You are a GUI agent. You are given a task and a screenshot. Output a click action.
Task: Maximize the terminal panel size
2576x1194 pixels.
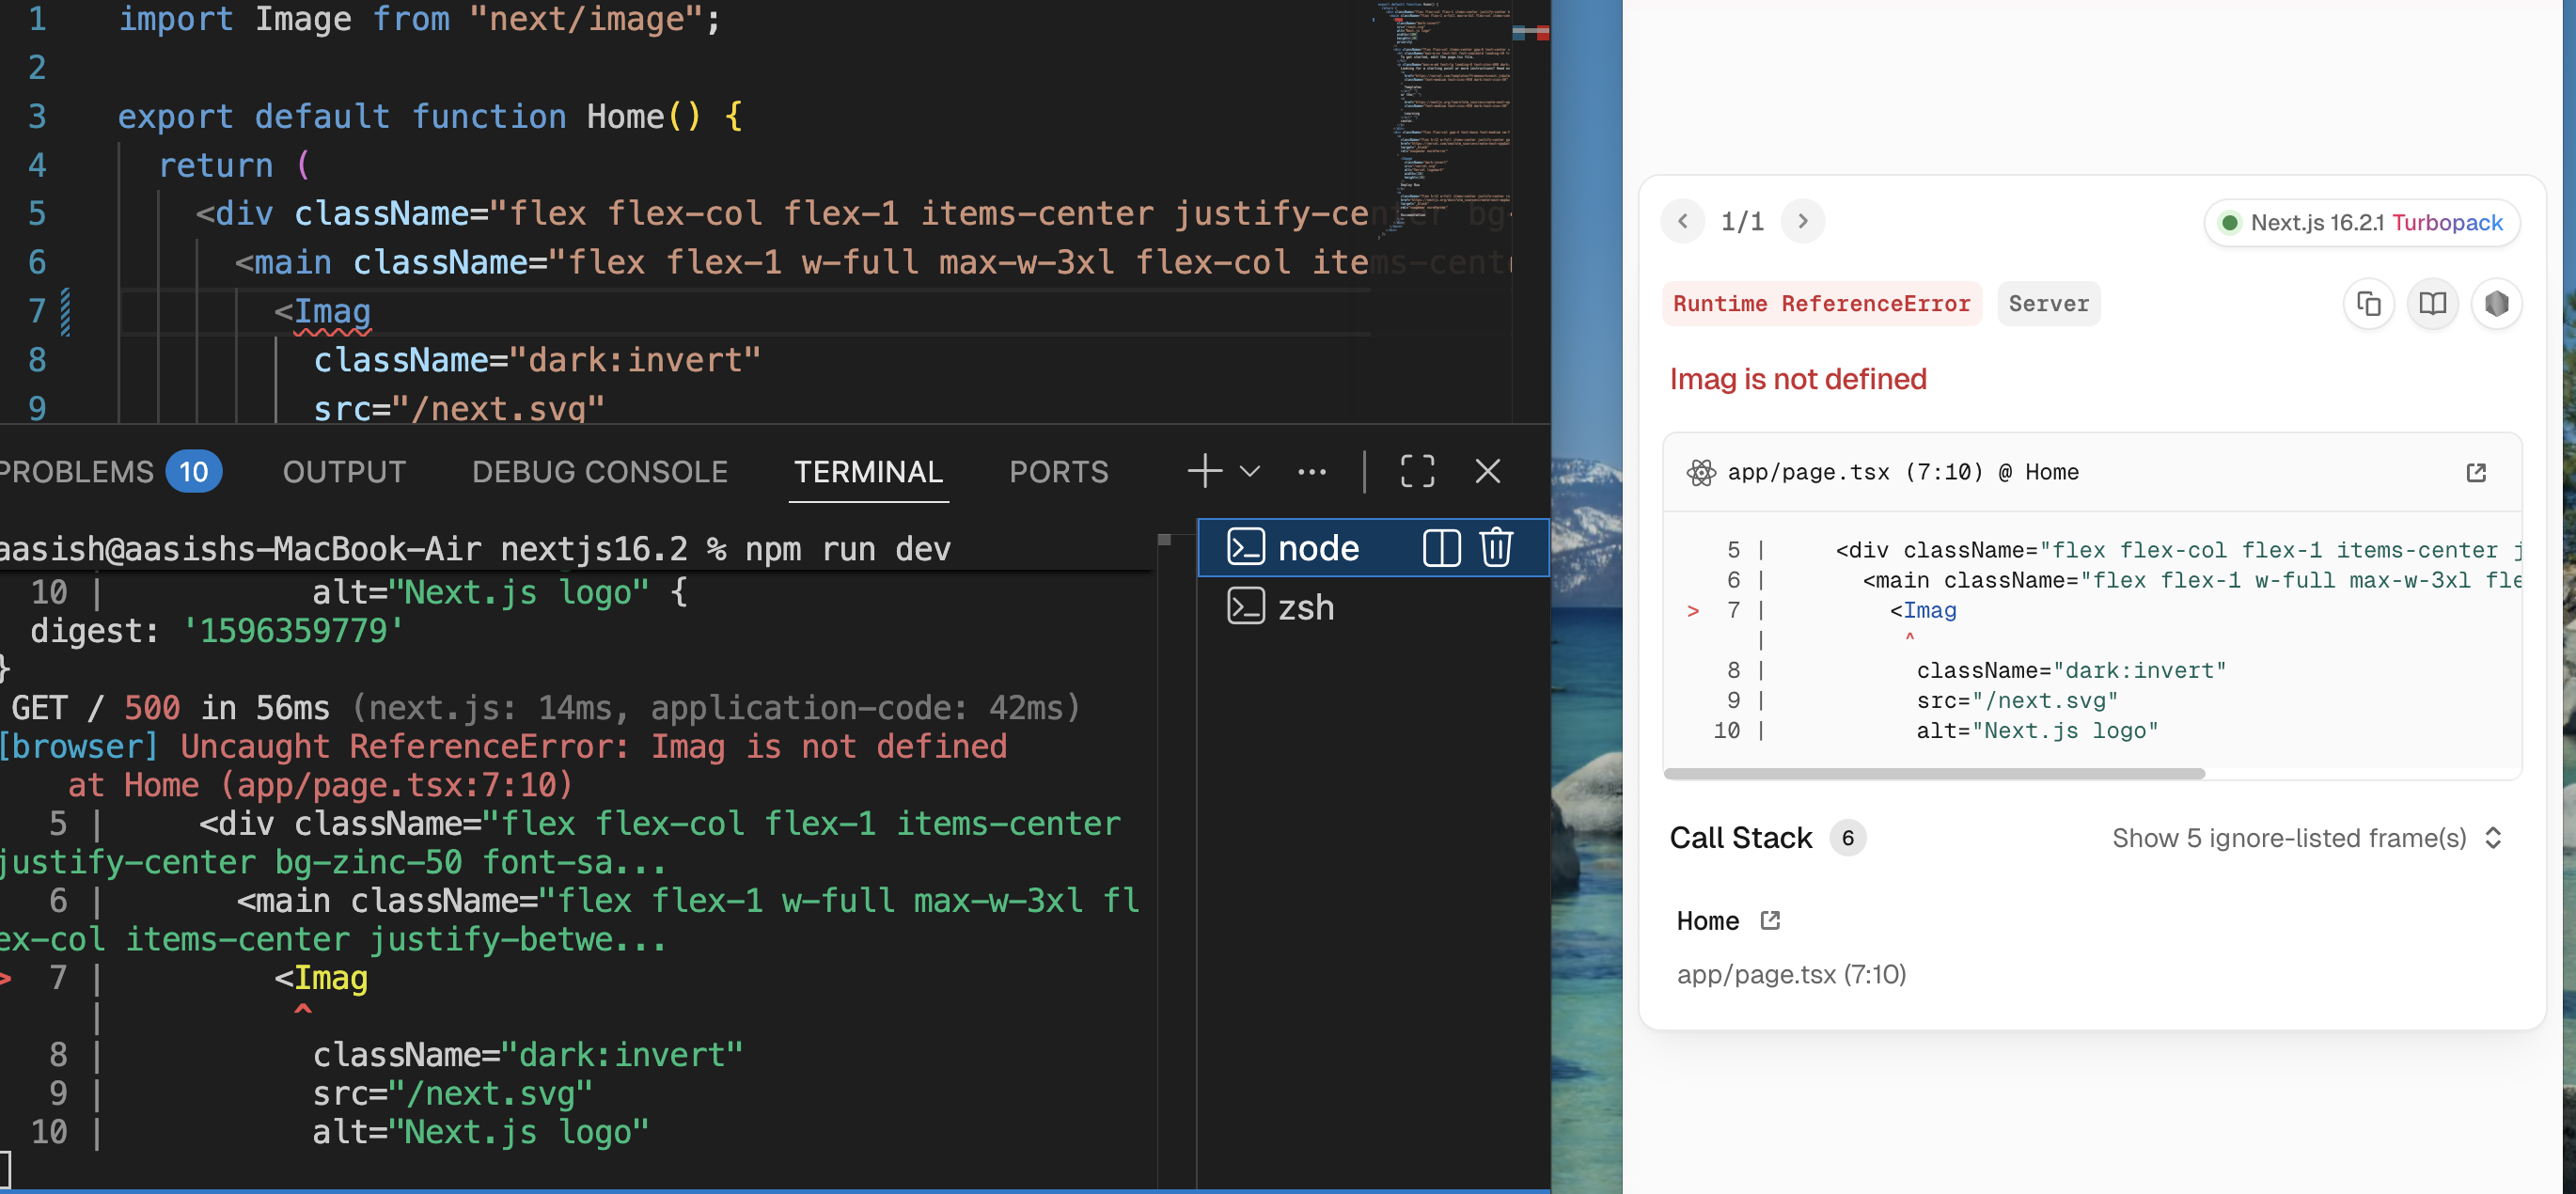[1417, 471]
